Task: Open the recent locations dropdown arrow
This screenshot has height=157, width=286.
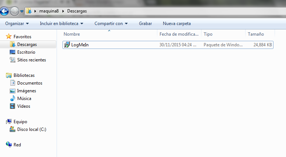Action: 22,11
